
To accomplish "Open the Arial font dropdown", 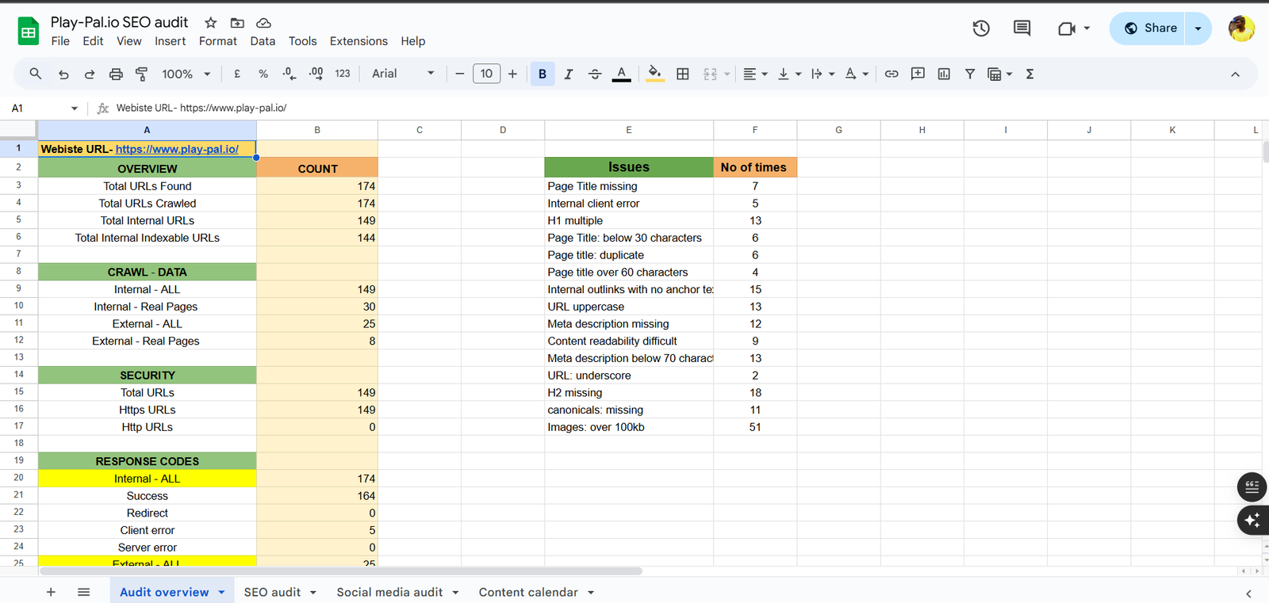I will [403, 74].
